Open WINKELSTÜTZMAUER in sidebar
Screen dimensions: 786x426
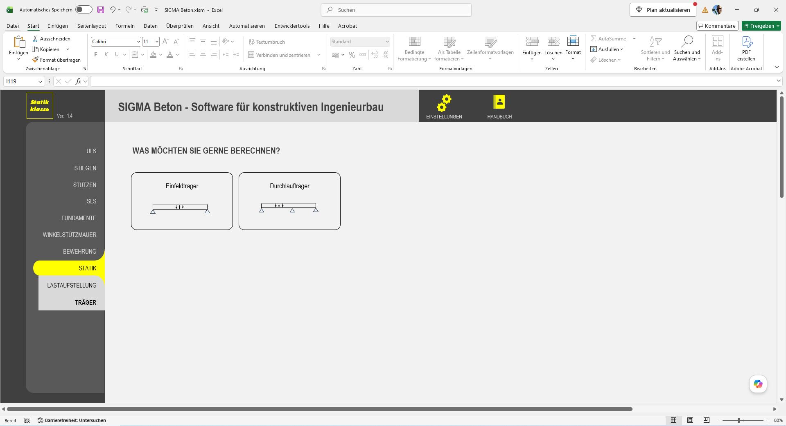point(69,235)
